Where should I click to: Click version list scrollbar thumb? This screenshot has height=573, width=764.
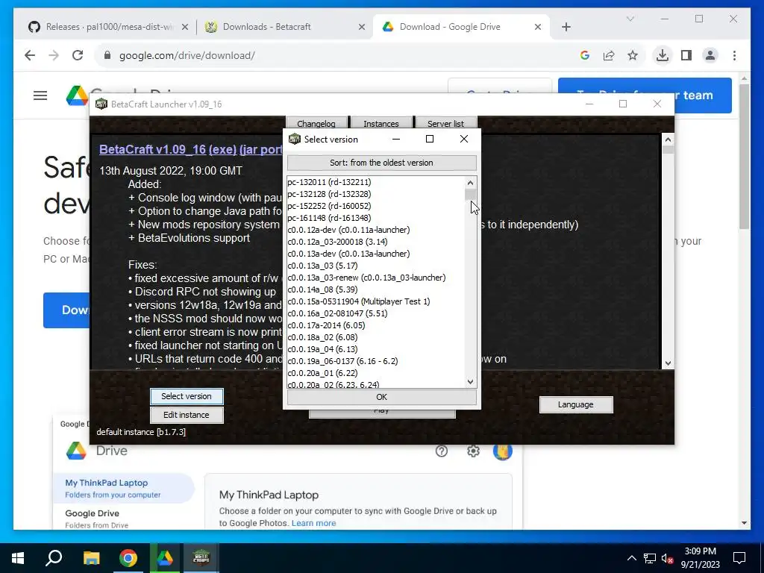(470, 195)
